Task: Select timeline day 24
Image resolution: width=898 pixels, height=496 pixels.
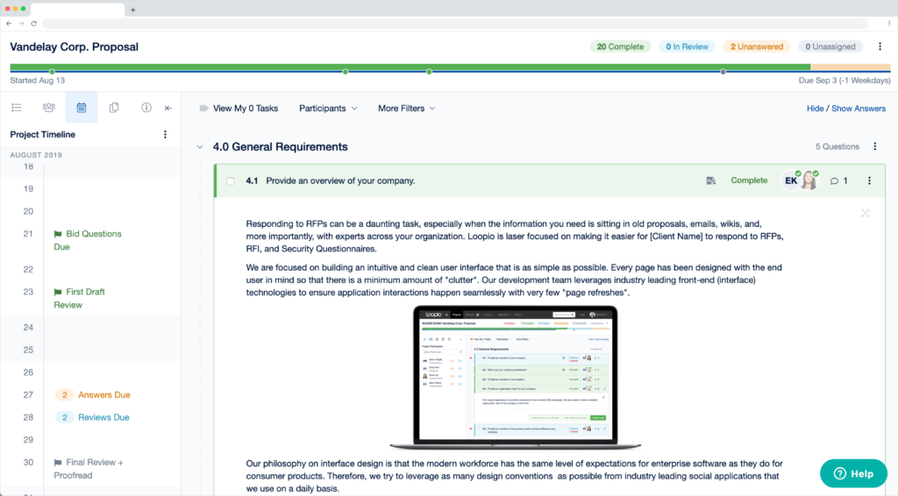Action: point(28,327)
